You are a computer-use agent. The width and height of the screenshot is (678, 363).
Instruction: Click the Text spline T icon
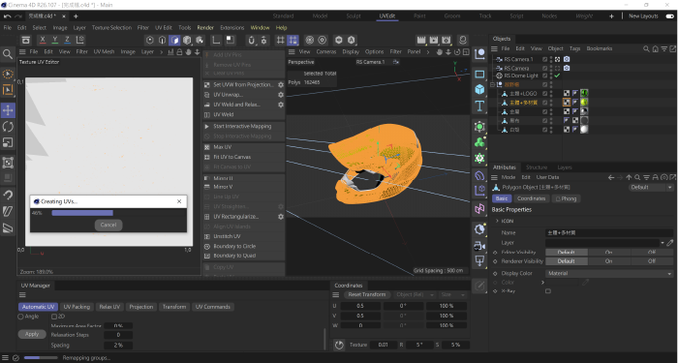(479, 106)
